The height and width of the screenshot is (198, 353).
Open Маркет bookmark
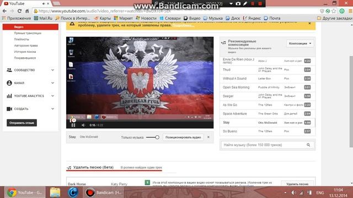tap(124, 18)
